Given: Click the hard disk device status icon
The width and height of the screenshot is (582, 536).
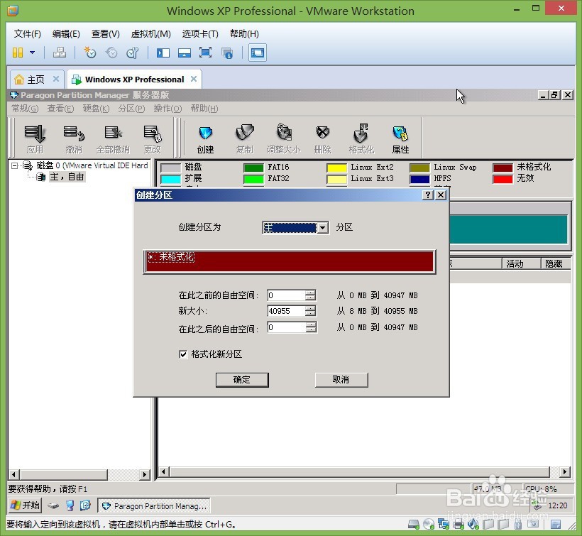Looking at the screenshot, I should [x=414, y=525].
